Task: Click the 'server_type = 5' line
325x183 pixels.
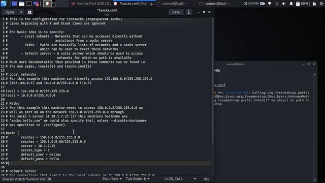Action: click(x=35, y=150)
